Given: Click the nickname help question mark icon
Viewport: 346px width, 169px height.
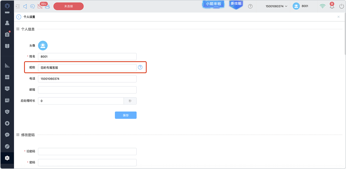Looking at the screenshot, I should point(140,67).
